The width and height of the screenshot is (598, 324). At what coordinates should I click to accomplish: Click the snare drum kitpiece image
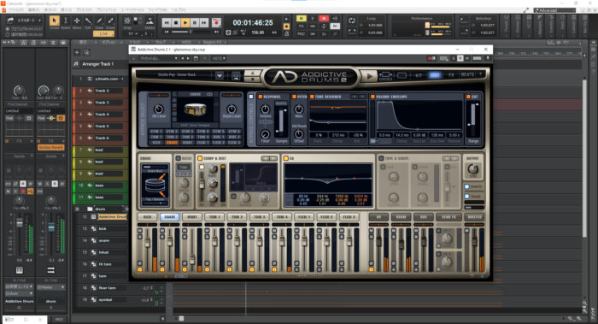pyautogui.click(x=196, y=110)
